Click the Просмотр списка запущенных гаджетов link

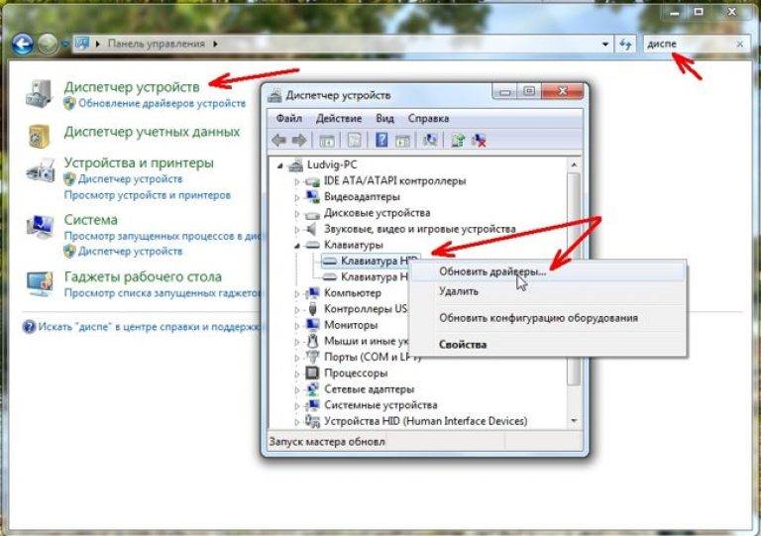click(x=163, y=293)
